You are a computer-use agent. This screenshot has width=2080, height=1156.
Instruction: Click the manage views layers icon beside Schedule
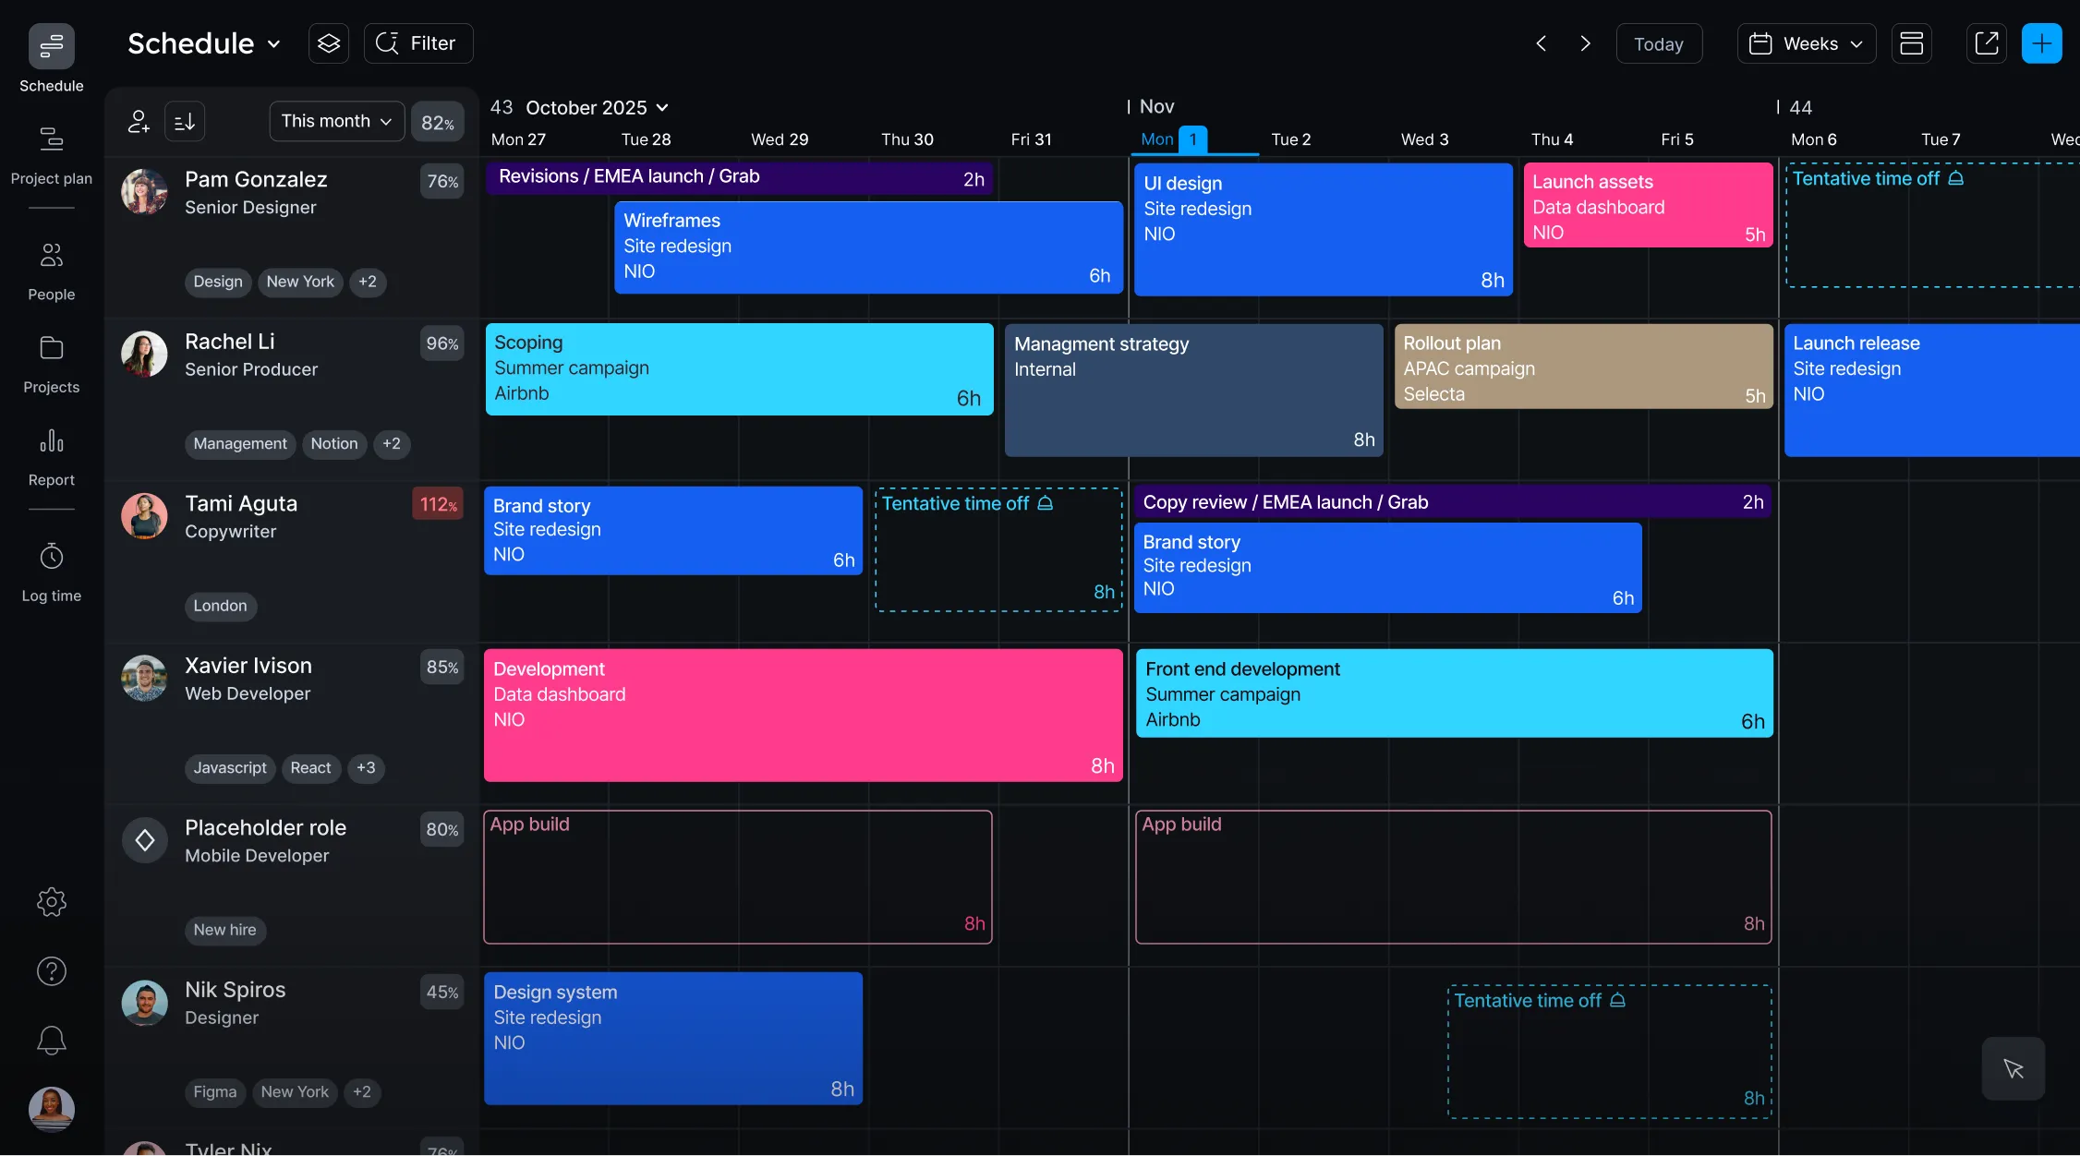coord(329,42)
